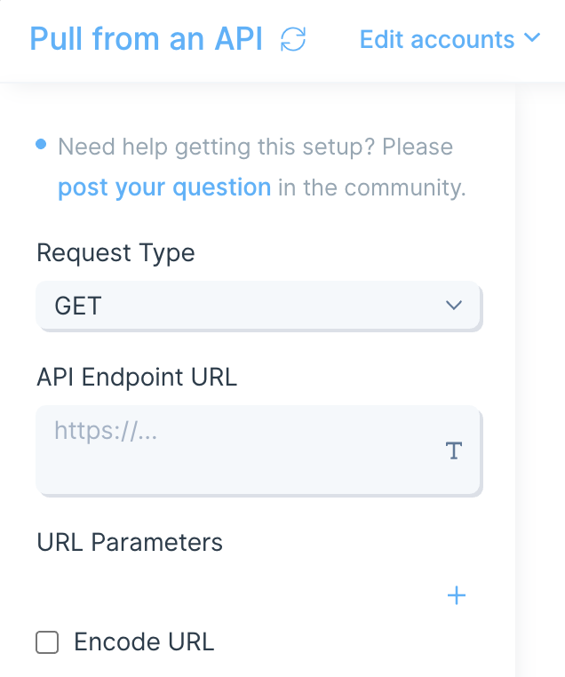565x677 pixels.
Task: Click the Request Type label
Action: [x=115, y=253]
